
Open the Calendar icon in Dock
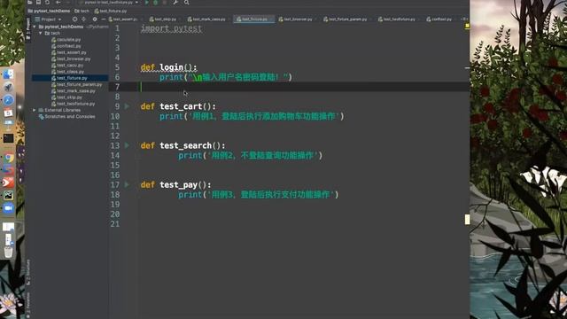coord(8,113)
